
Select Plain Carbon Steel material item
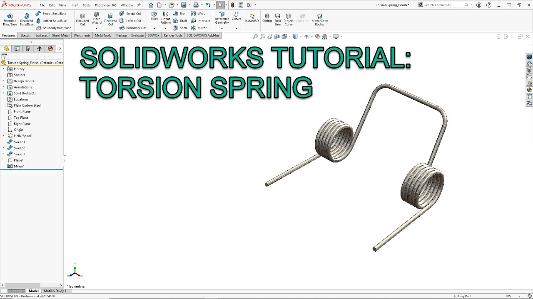[x=24, y=105]
